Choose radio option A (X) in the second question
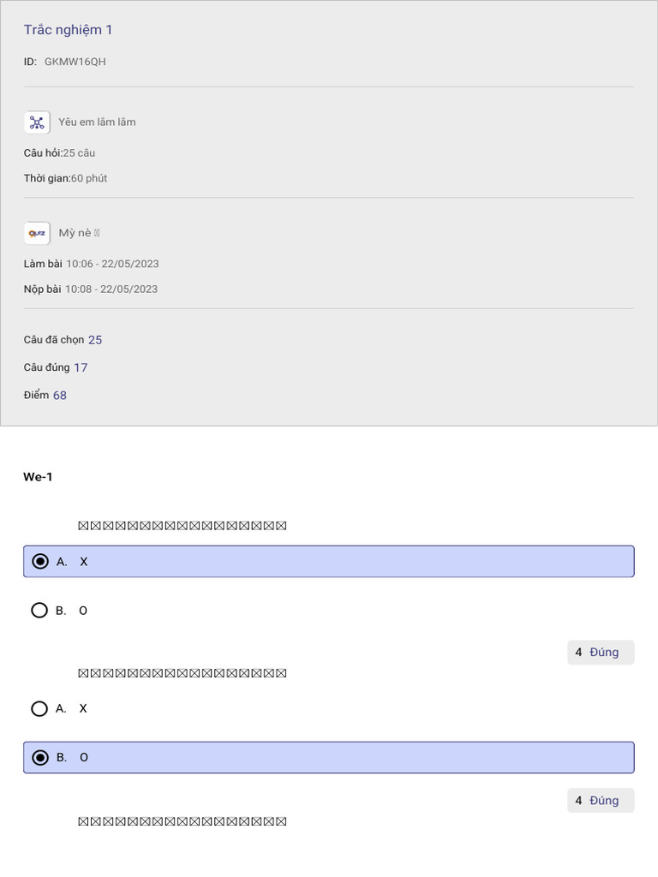This screenshot has width=658, height=877. point(39,708)
